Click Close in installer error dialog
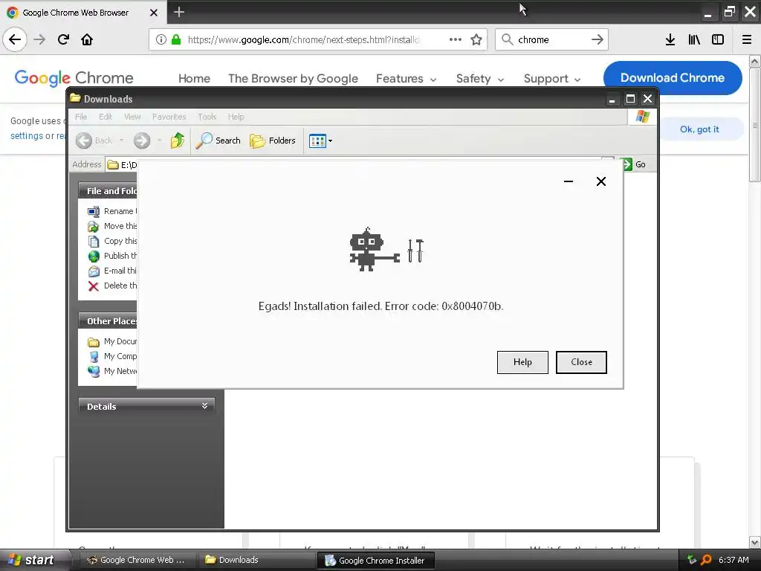 coord(581,362)
